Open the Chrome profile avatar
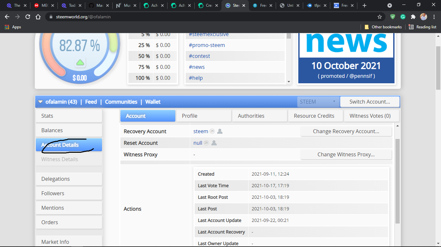The image size is (441, 247). point(424,17)
